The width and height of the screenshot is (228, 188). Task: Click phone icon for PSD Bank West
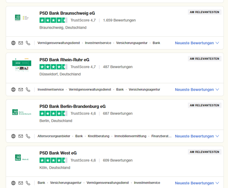click(x=28, y=183)
